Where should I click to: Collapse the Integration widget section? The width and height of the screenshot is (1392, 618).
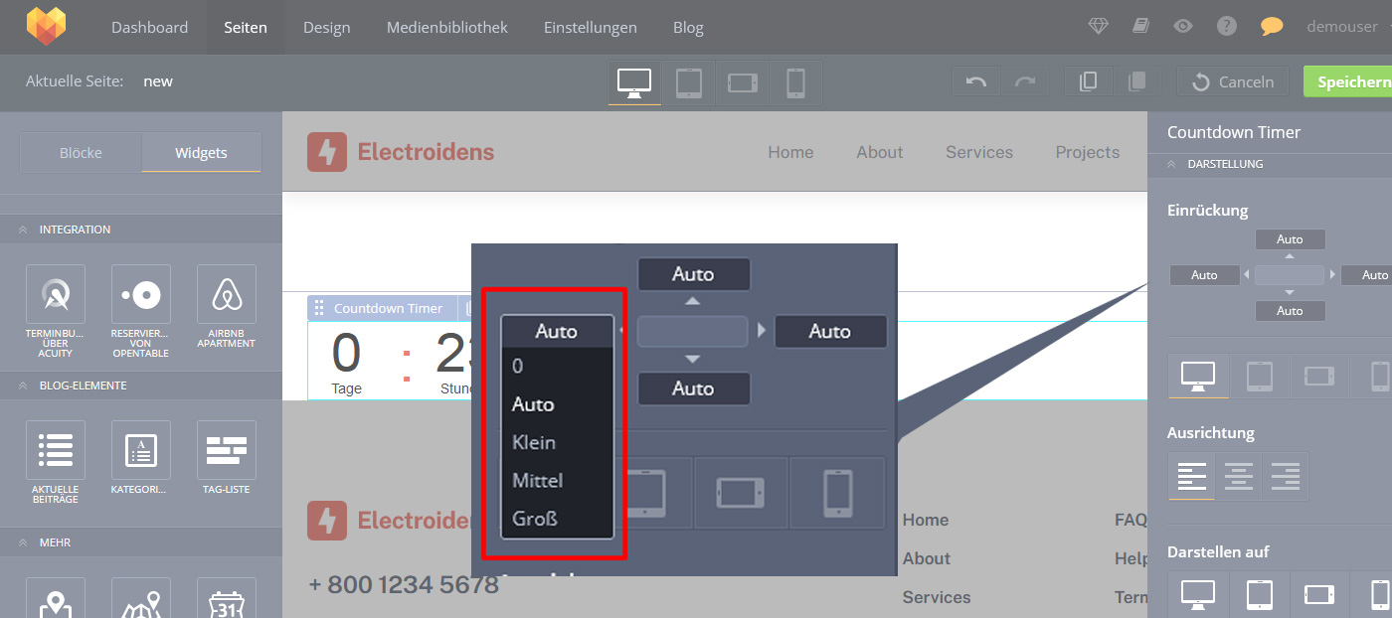click(23, 230)
